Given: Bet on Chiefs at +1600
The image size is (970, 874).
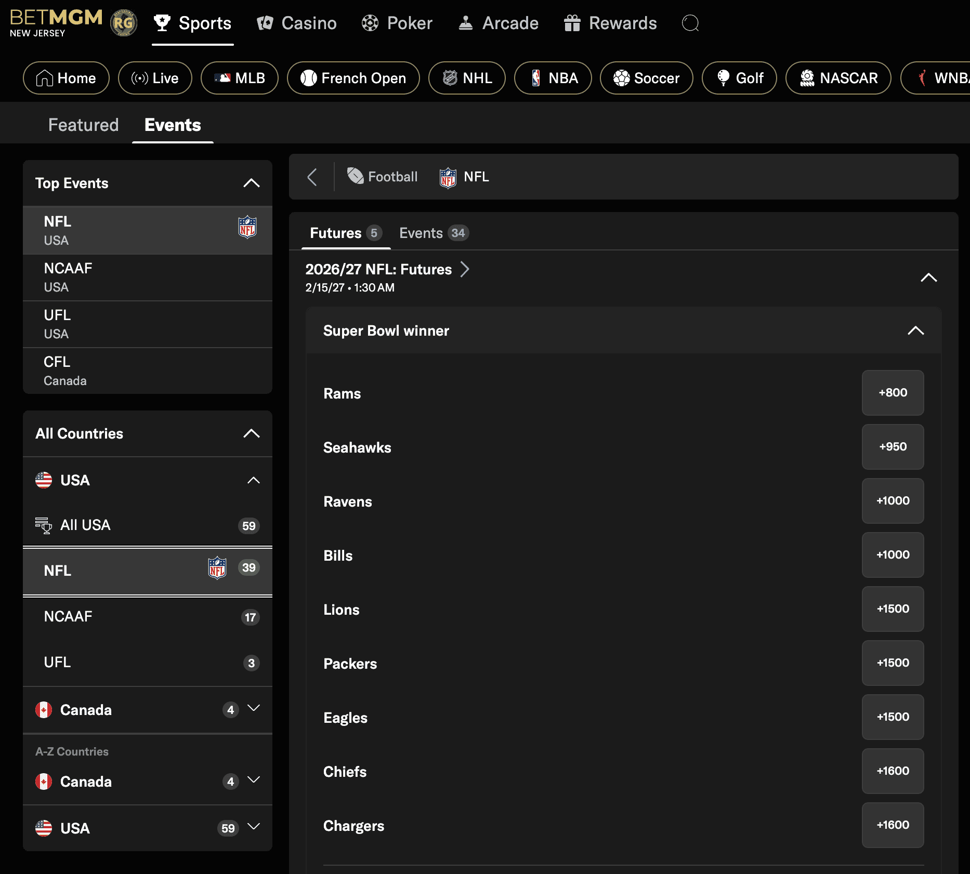Looking at the screenshot, I should coord(893,771).
